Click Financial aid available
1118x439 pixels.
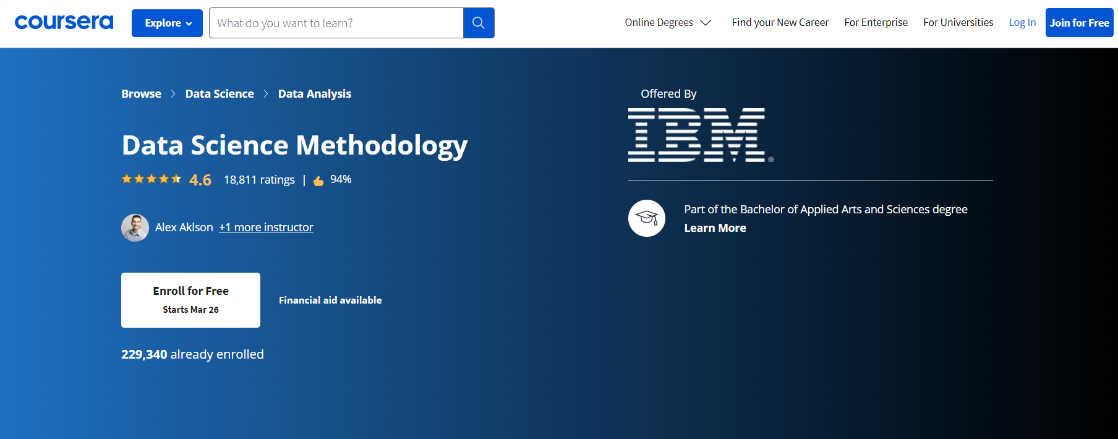330,300
